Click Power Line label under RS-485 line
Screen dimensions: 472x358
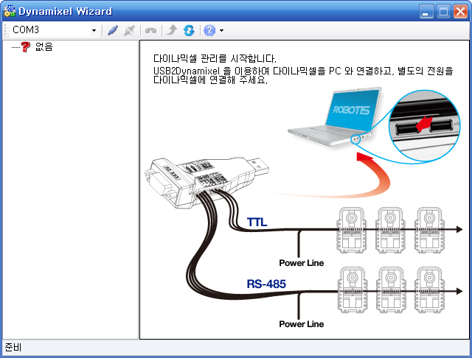pos(302,323)
